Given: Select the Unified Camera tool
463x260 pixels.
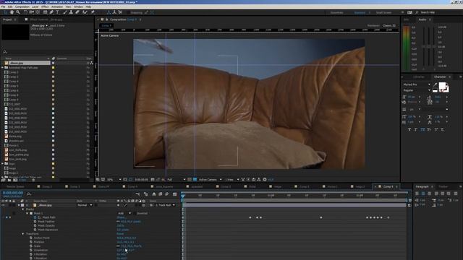Looking at the screenshot, I should point(32,12).
